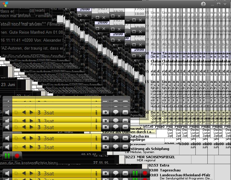Image resolution: width=231 pixels, height=180 pixels.
Task: Switch to previous channel in 3sat toolbar containing pause button
Action: point(24,173)
